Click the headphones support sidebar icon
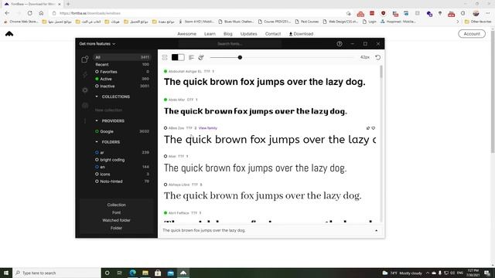 tap(84, 106)
